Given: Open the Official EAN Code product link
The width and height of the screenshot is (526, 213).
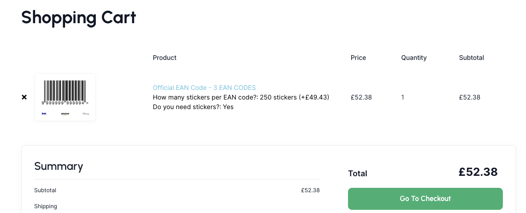Looking at the screenshot, I should coord(204,88).
